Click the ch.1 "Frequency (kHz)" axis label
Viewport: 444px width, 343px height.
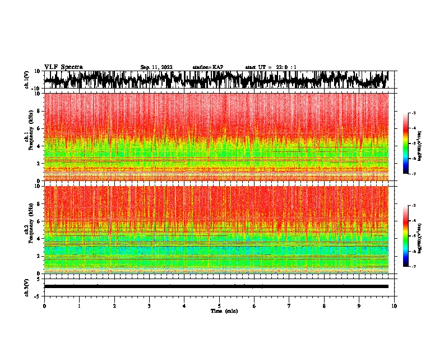[31, 131]
